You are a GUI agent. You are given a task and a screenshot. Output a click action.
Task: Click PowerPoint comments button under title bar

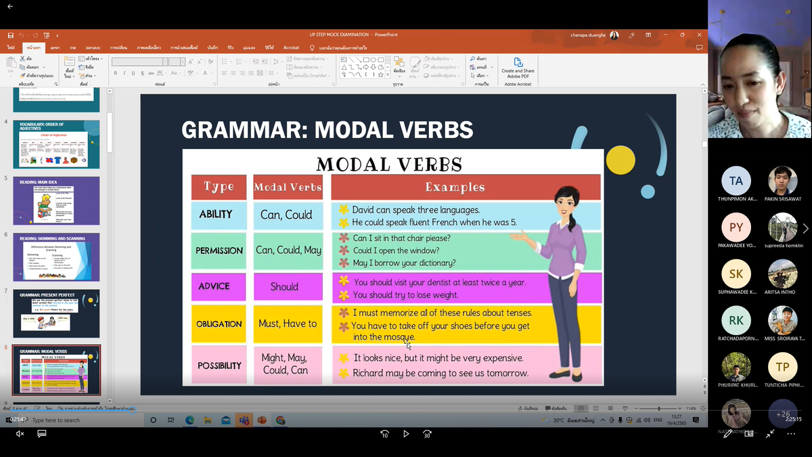(699, 47)
